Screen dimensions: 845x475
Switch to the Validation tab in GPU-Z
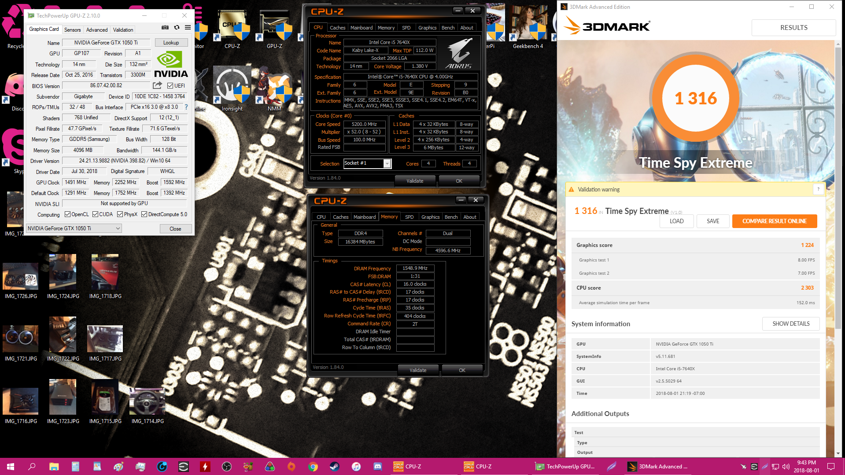123,30
